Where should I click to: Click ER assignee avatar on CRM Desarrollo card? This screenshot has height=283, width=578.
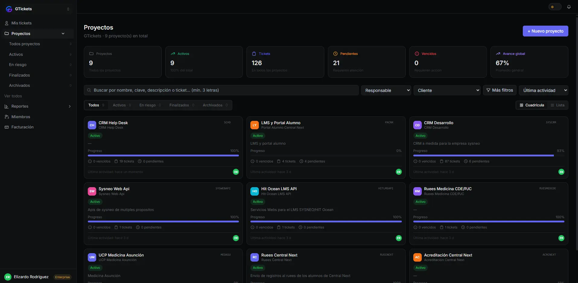point(561,172)
